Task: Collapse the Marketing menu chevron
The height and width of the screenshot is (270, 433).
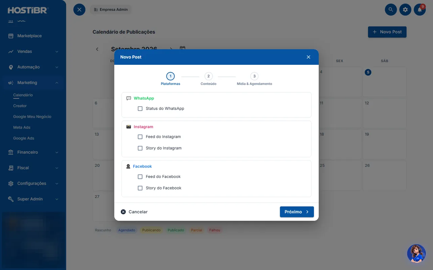Action: pos(57,83)
